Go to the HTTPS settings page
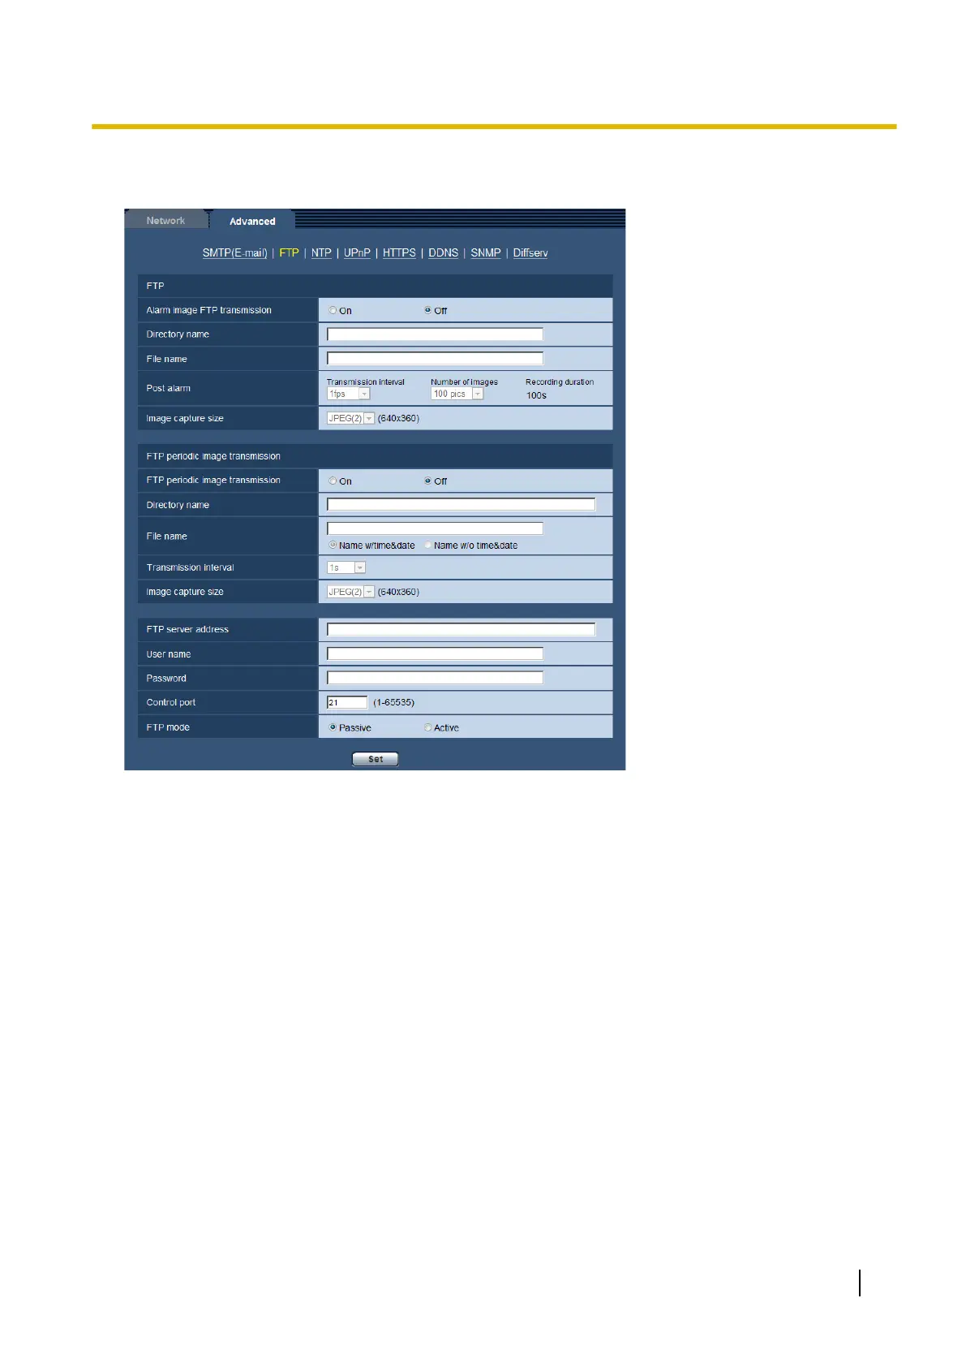The image size is (966, 1367). [x=399, y=253]
